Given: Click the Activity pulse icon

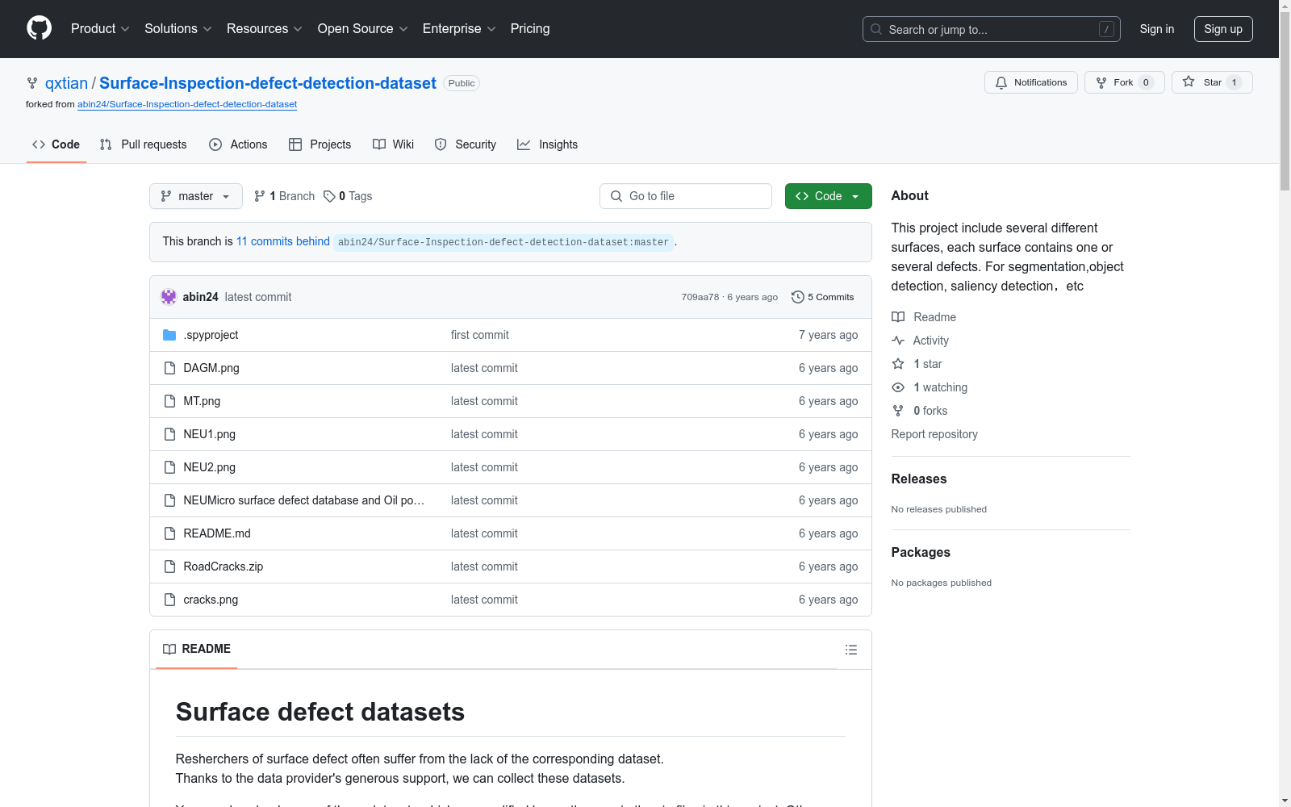Looking at the screenshot, I should (x=898, y=341).
